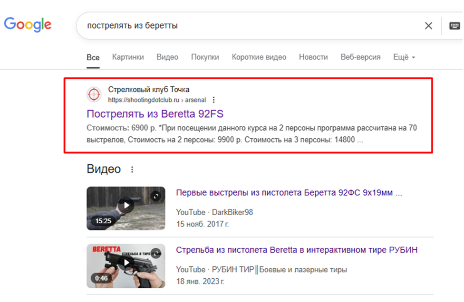Click the Google logo
464x302 pixels.
(x=28, y=25)
